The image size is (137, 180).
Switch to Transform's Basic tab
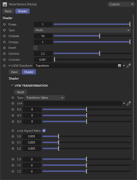(x=14, y=72)
